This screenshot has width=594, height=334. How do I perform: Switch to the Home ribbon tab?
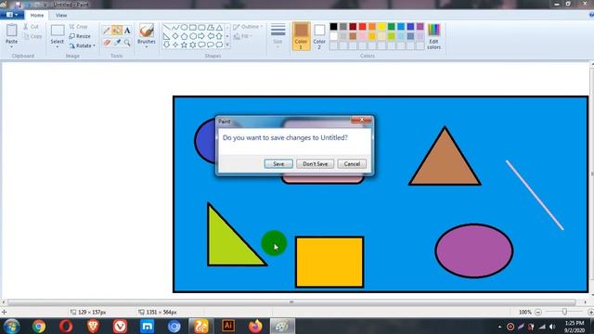[37, 15]
